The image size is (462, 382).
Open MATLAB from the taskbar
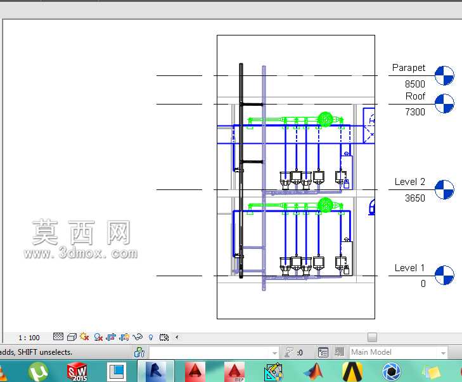tap(314, 372)
